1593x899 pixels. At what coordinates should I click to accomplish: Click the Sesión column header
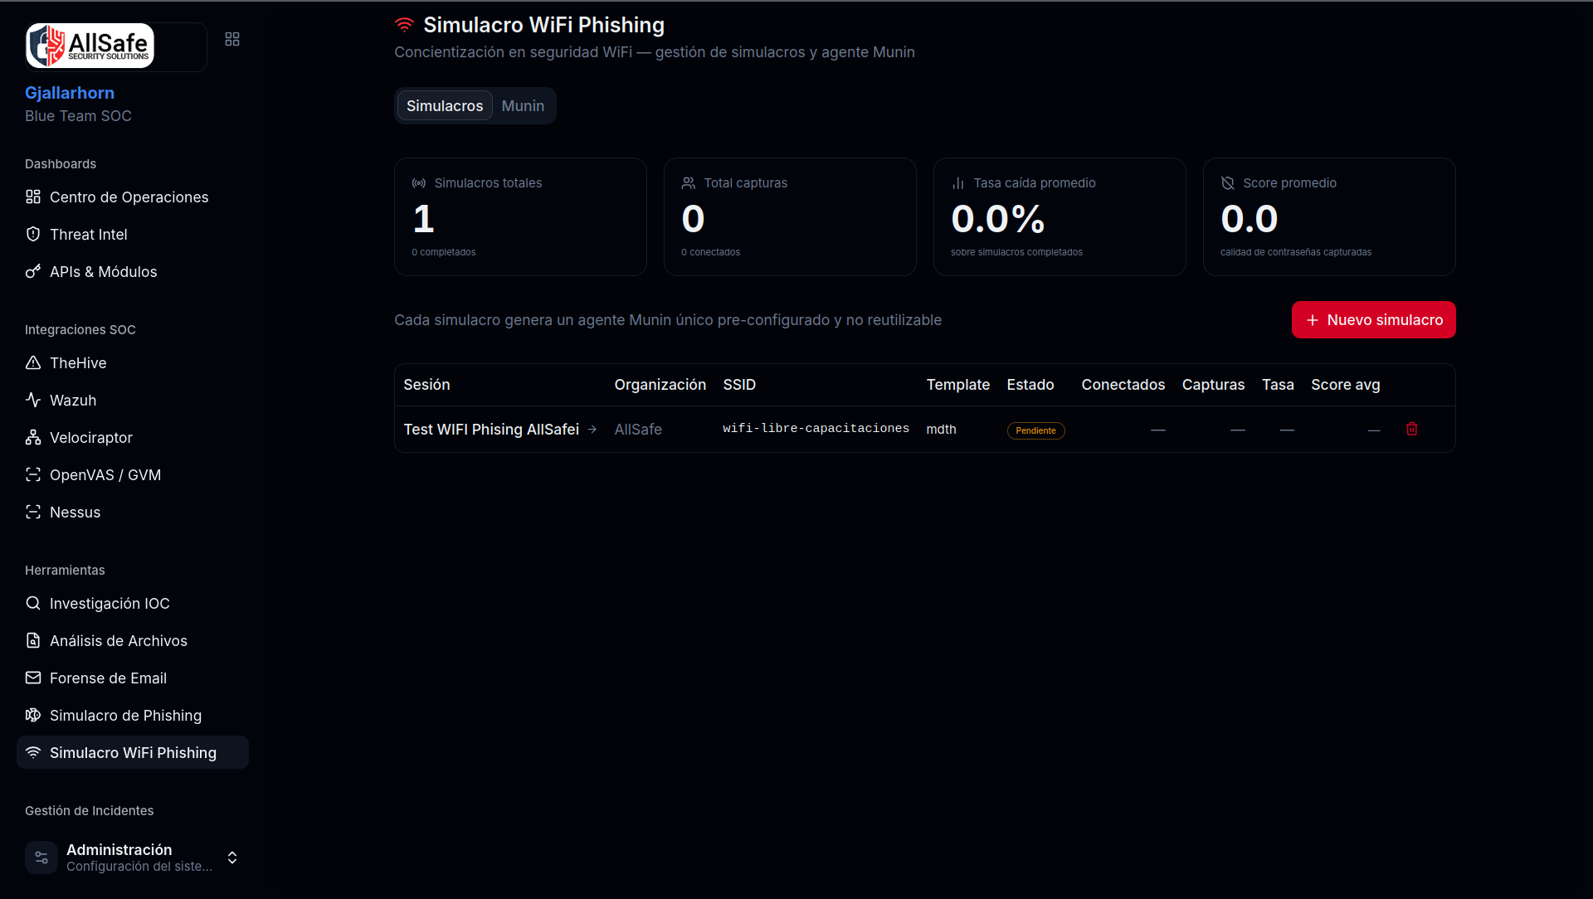coord(426,385)
